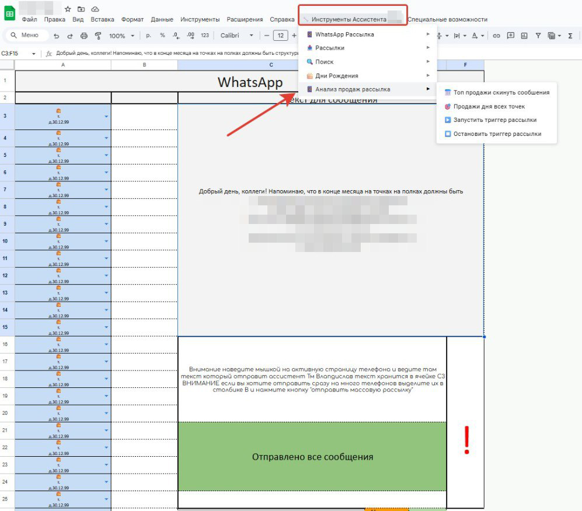582x511 pixels.
Task: Print the spreadsheet
Action: click(84, 36)
